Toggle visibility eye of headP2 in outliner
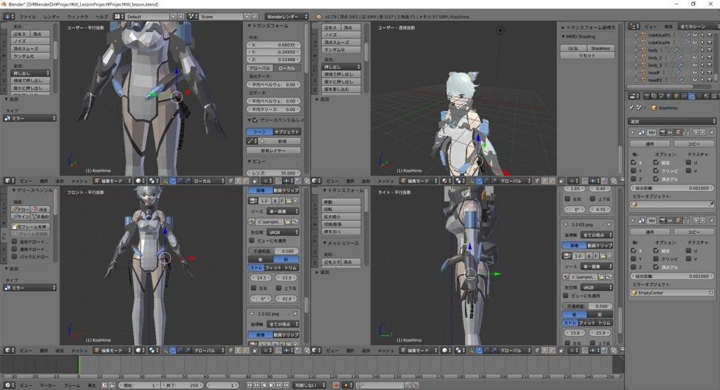 click(x=695, y=80)
